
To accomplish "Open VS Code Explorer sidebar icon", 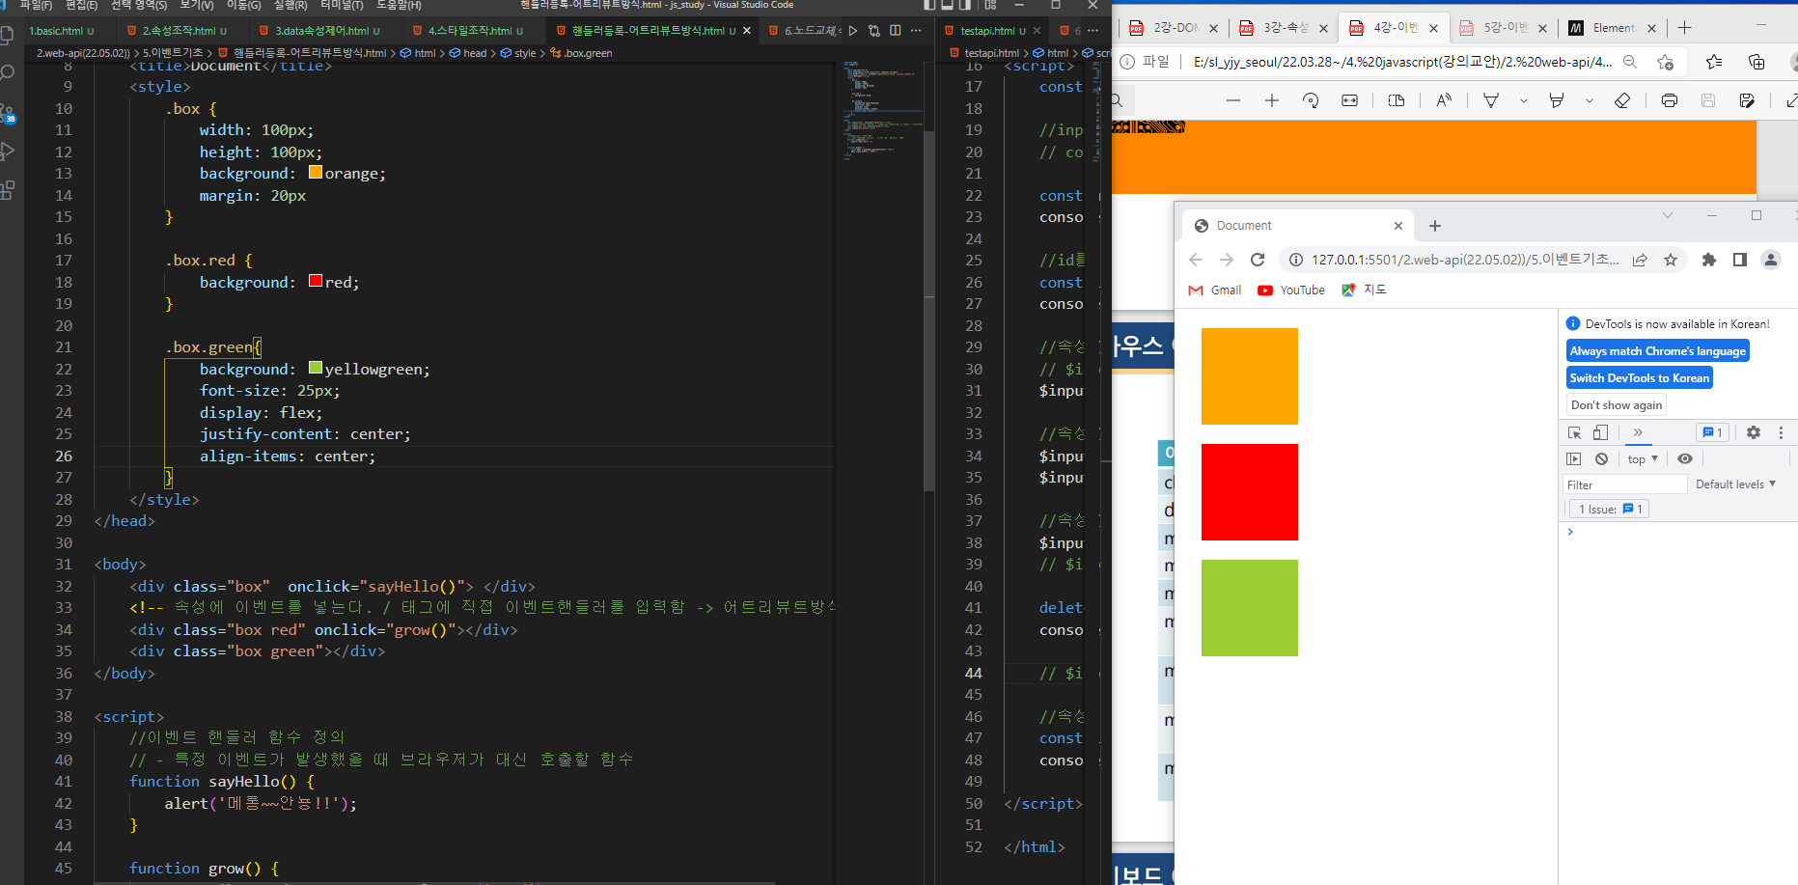I will [8, 35].
